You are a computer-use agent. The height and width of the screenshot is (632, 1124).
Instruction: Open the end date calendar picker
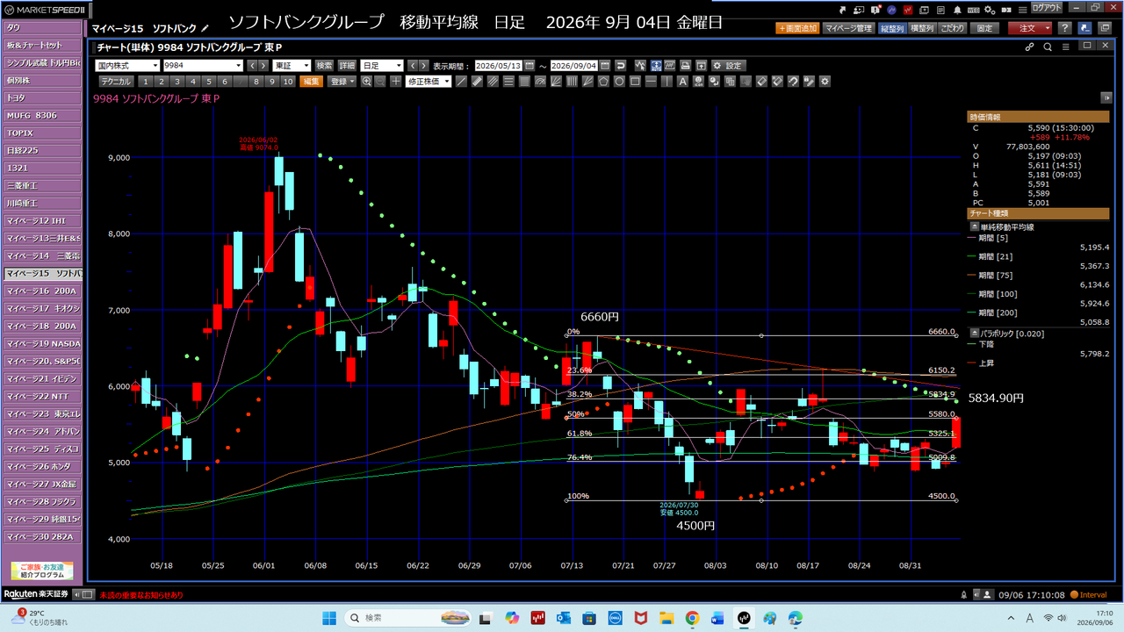pos(605,66)
